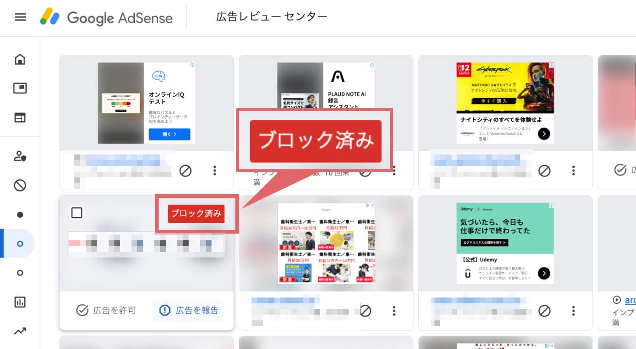Block the Cyberpunk Nintendo Switch 2 ad
Viewport: 636px width, 349px height.
pyautogui.click(x=544, y=170)
